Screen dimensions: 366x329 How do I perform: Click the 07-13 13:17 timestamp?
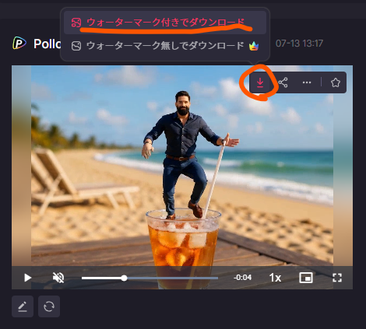[299, 44]
